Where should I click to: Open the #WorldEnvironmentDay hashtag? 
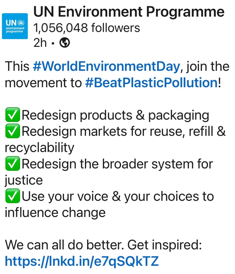click(106, 66)
